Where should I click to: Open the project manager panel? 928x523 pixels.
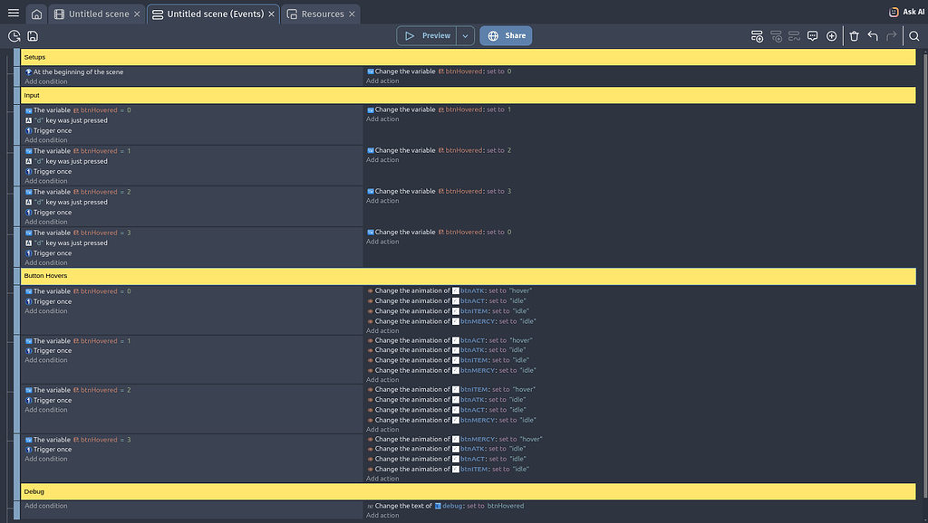point(14,36)
